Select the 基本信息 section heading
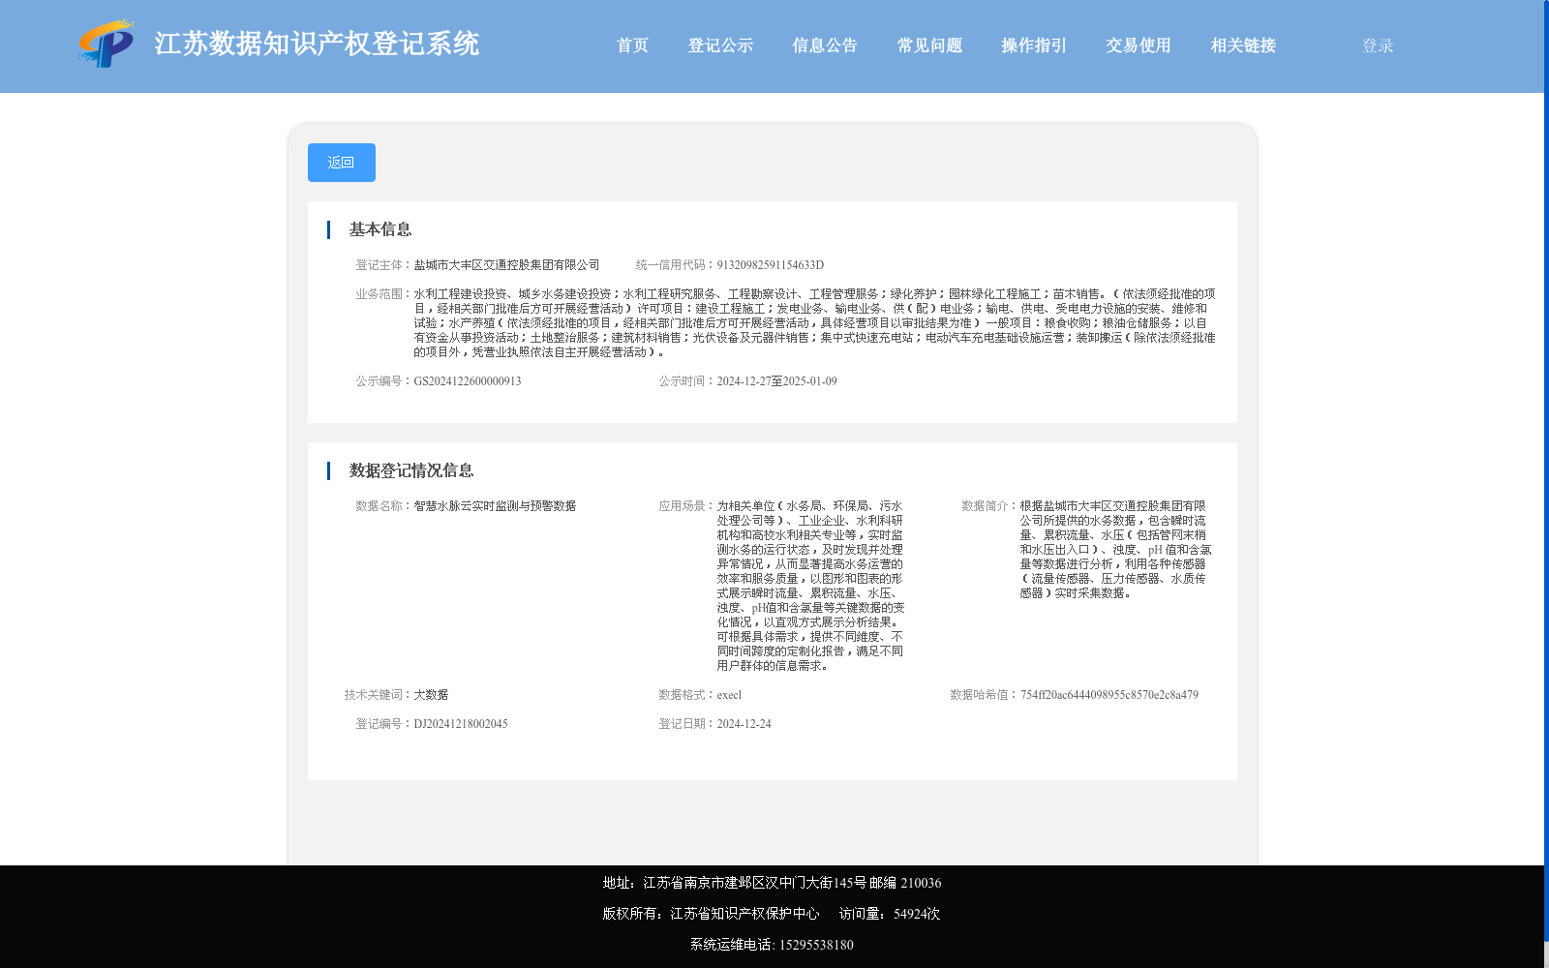Image resolution: width=1549 pixels, height=968 pixels. tap(380, 229)
